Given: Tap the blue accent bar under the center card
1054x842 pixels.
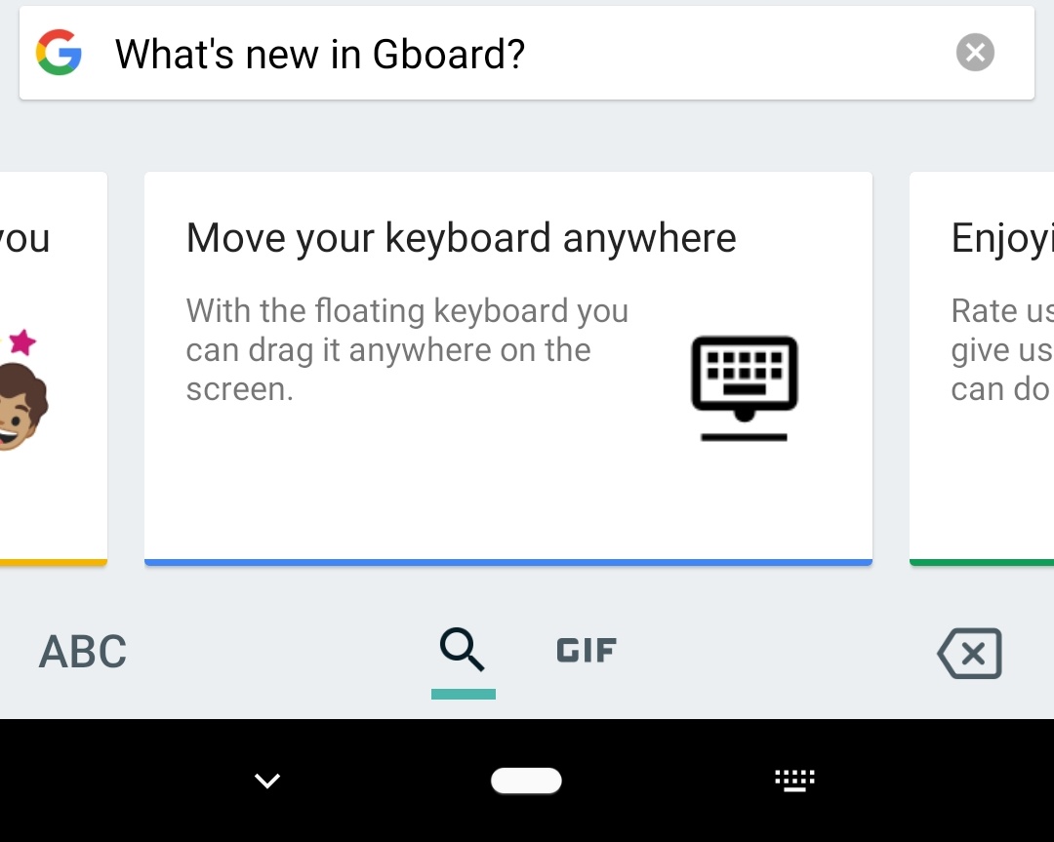Looking at the screenshot, I should tap(507, 559).
